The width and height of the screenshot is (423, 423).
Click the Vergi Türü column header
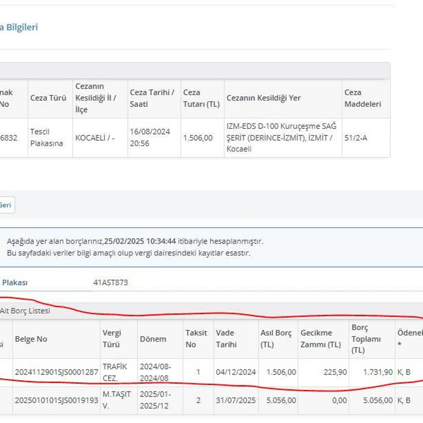click(x=112, y=339)
